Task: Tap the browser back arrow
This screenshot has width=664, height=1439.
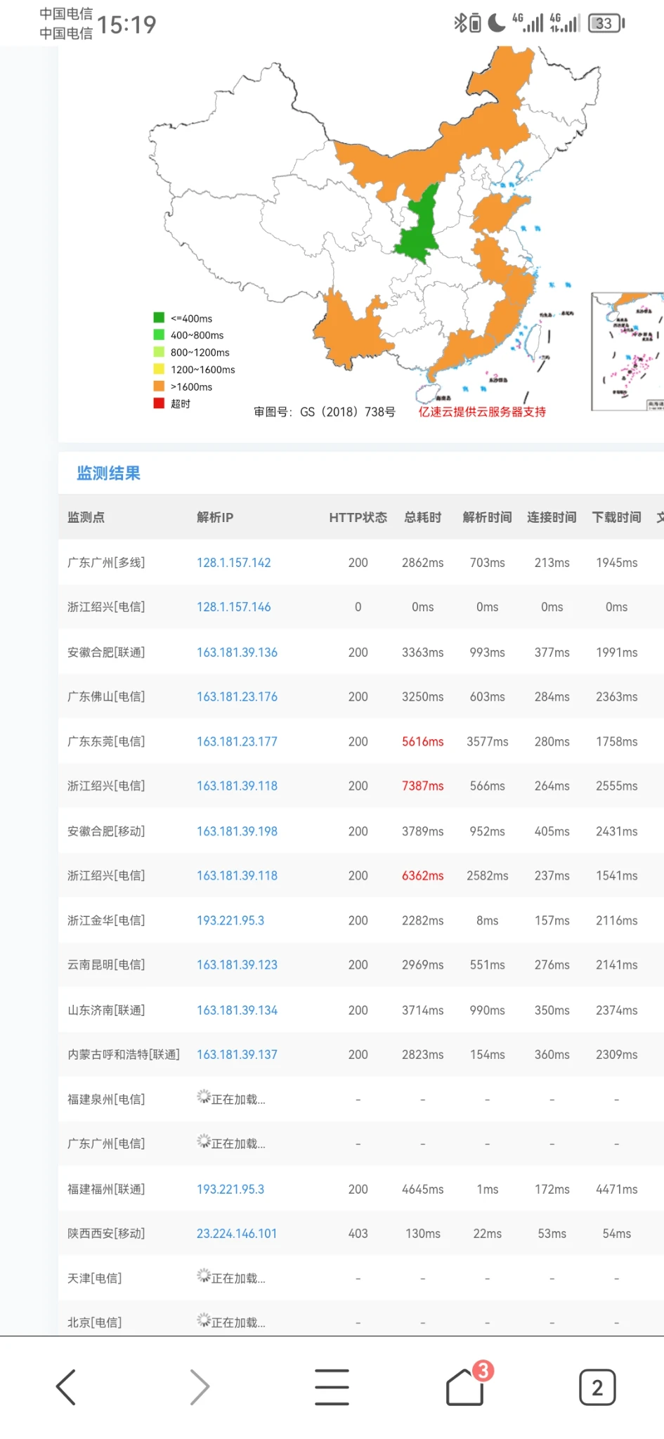Action: pyautogui.click(x=66, y=1387)
